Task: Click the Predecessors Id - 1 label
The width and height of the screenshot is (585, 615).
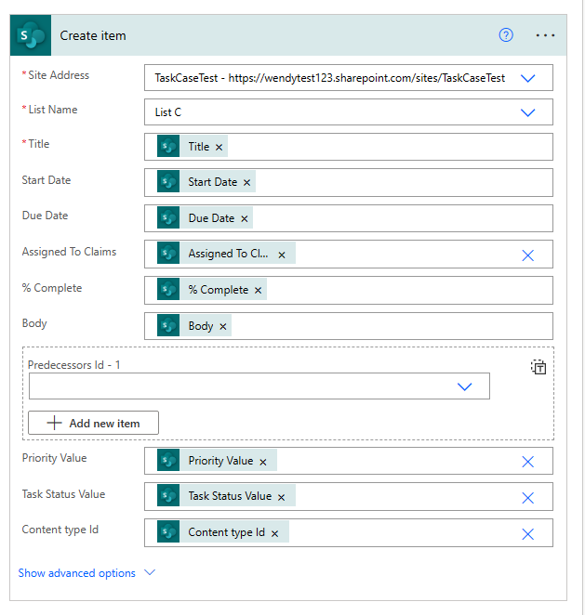Action: point(73,365)
